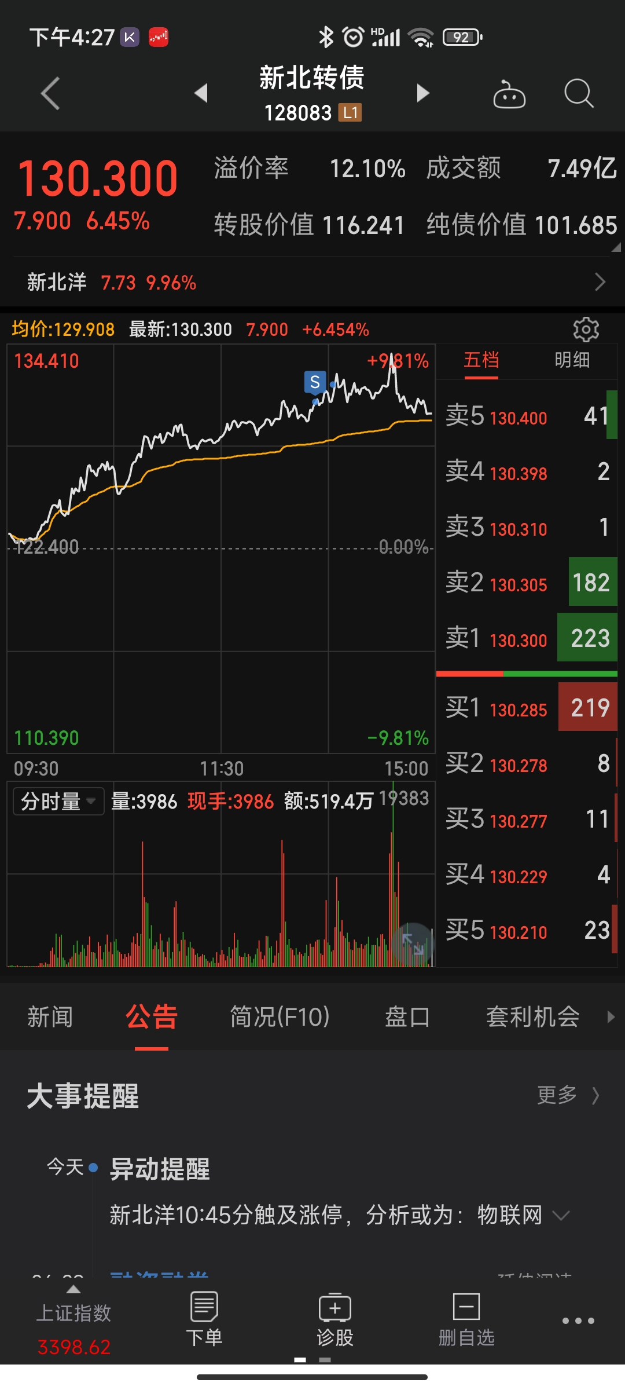Switch to next security with right triangle
The image size is (625, 1390).
423,93
